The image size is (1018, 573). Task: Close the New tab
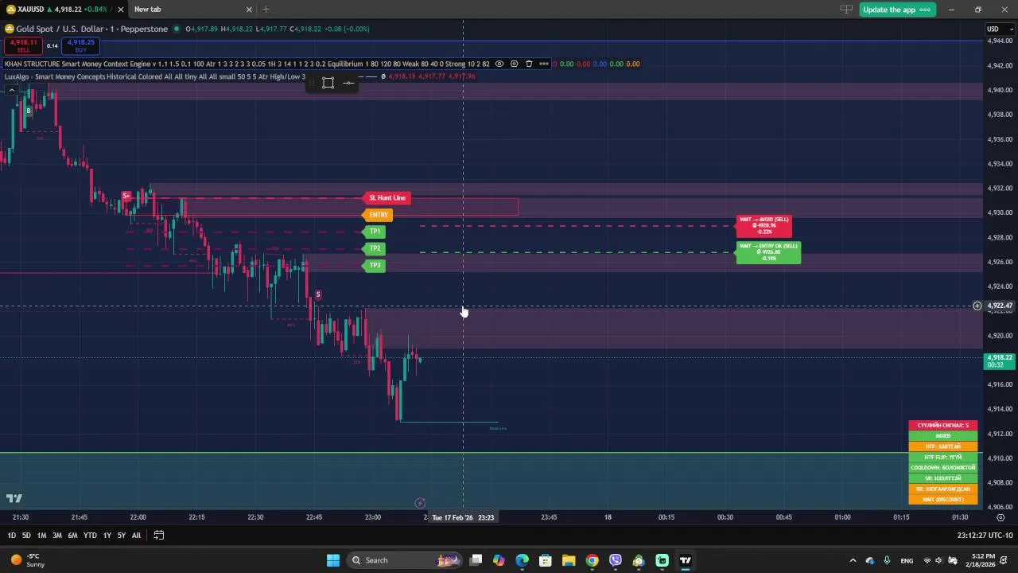click(x=249, y=10)
